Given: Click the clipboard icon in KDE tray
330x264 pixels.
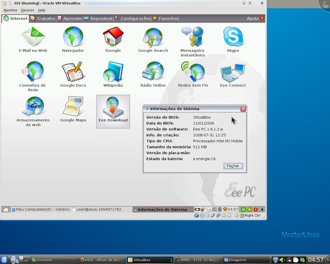Looking at the screenshot, I should coord(296,260).
